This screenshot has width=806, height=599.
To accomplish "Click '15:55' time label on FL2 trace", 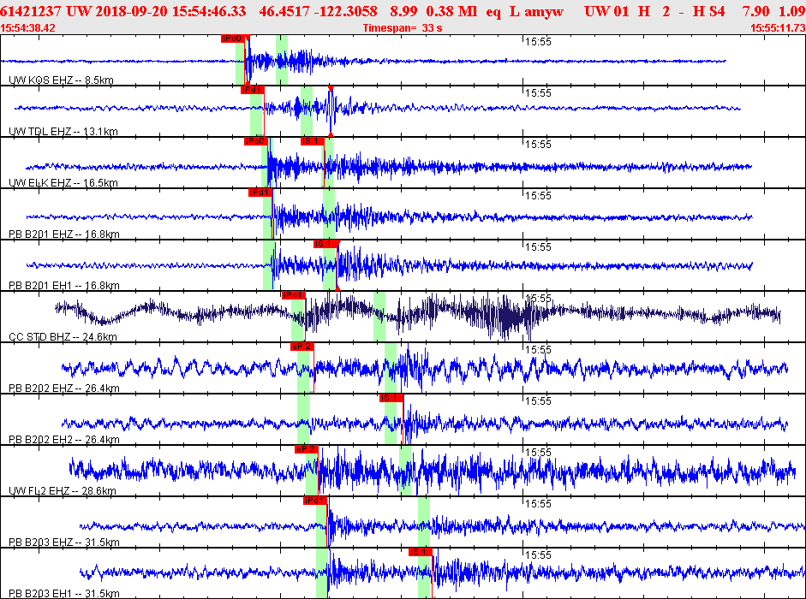I will [x=538, y=453].
